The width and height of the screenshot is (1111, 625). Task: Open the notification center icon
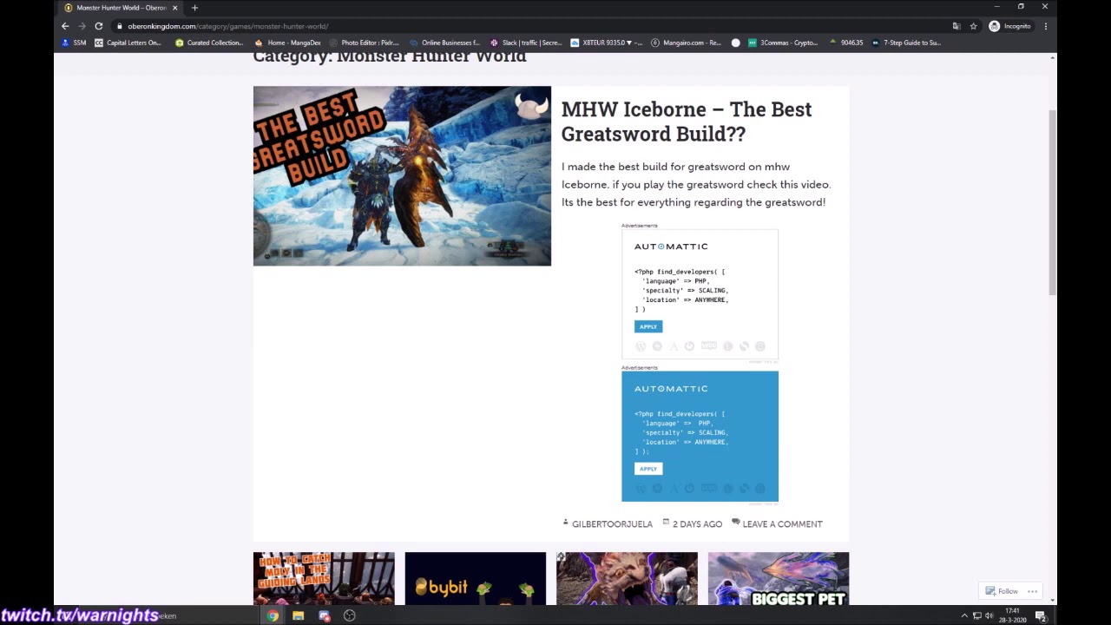point(1041,615)
